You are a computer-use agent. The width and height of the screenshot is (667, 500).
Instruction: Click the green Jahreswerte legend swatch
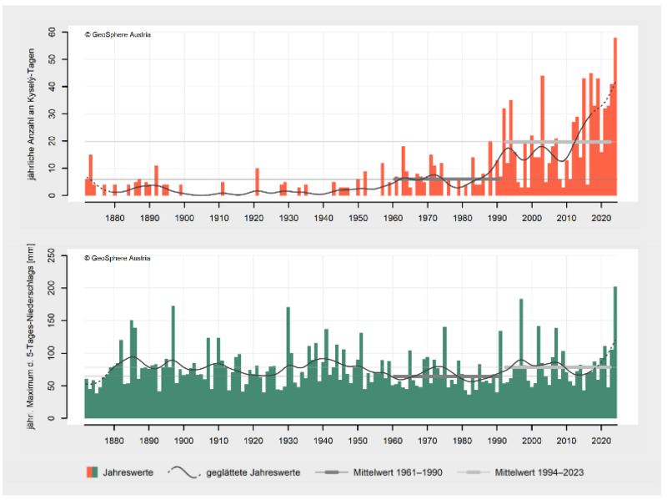(97, 472)
